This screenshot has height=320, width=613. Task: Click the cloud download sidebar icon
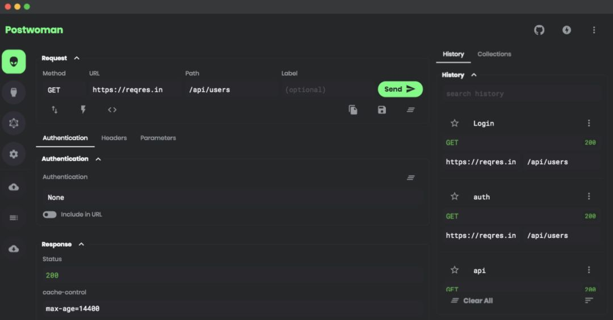tap(14, 249)
